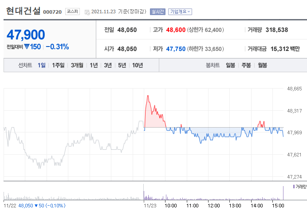Toggle the 실시간 real-time button
Screen dimensions: 307x218
[157, 12]
